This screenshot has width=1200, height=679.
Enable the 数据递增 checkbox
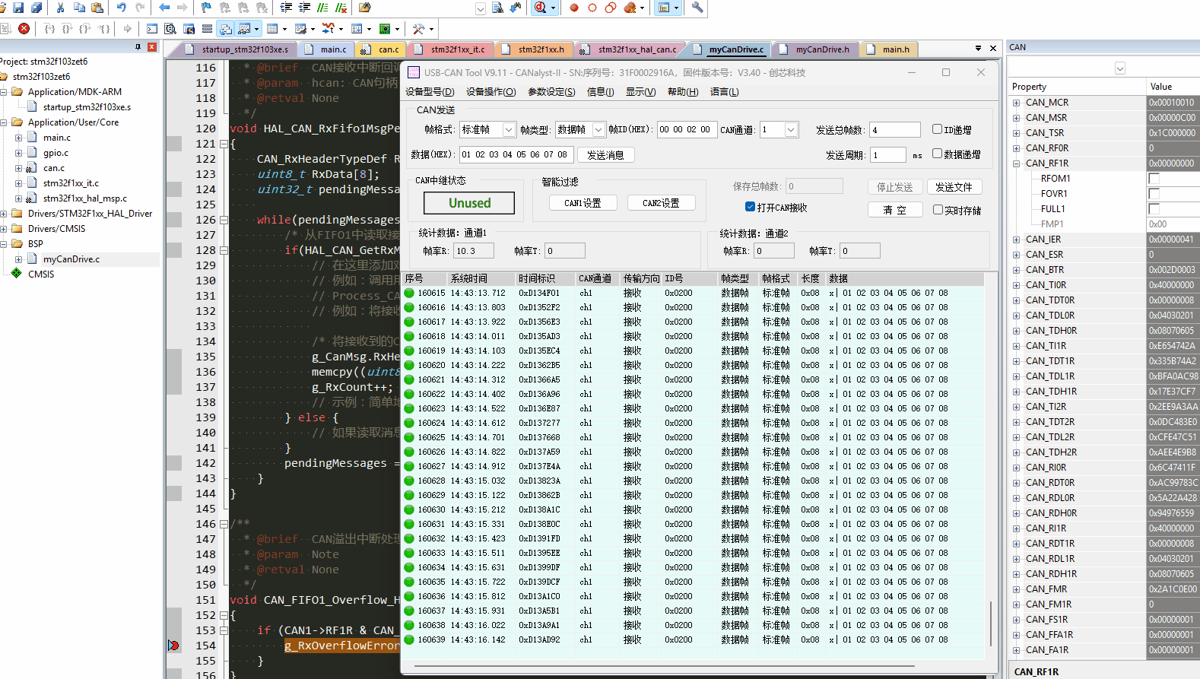(x=937, y=154)
